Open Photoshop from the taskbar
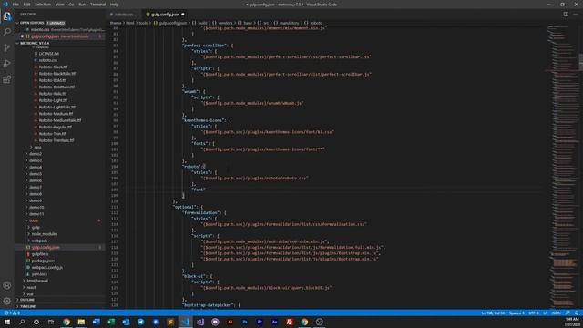583x328 pixels. (245, 322)
